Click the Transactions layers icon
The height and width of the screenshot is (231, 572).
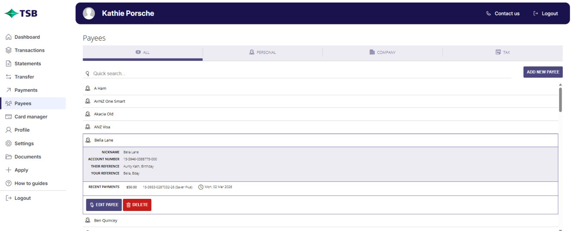[x=9, y=50]
